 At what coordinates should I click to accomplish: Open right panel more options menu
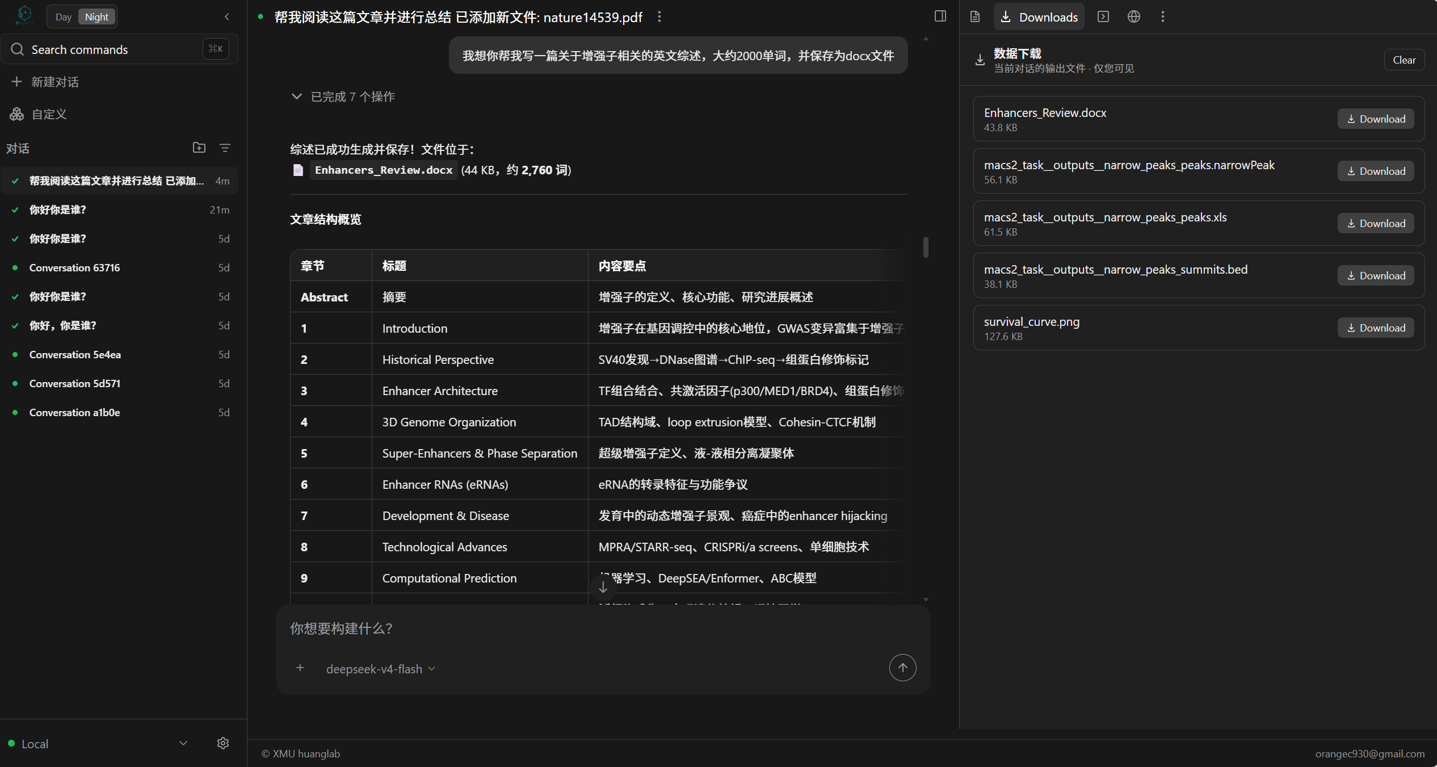1162,16
